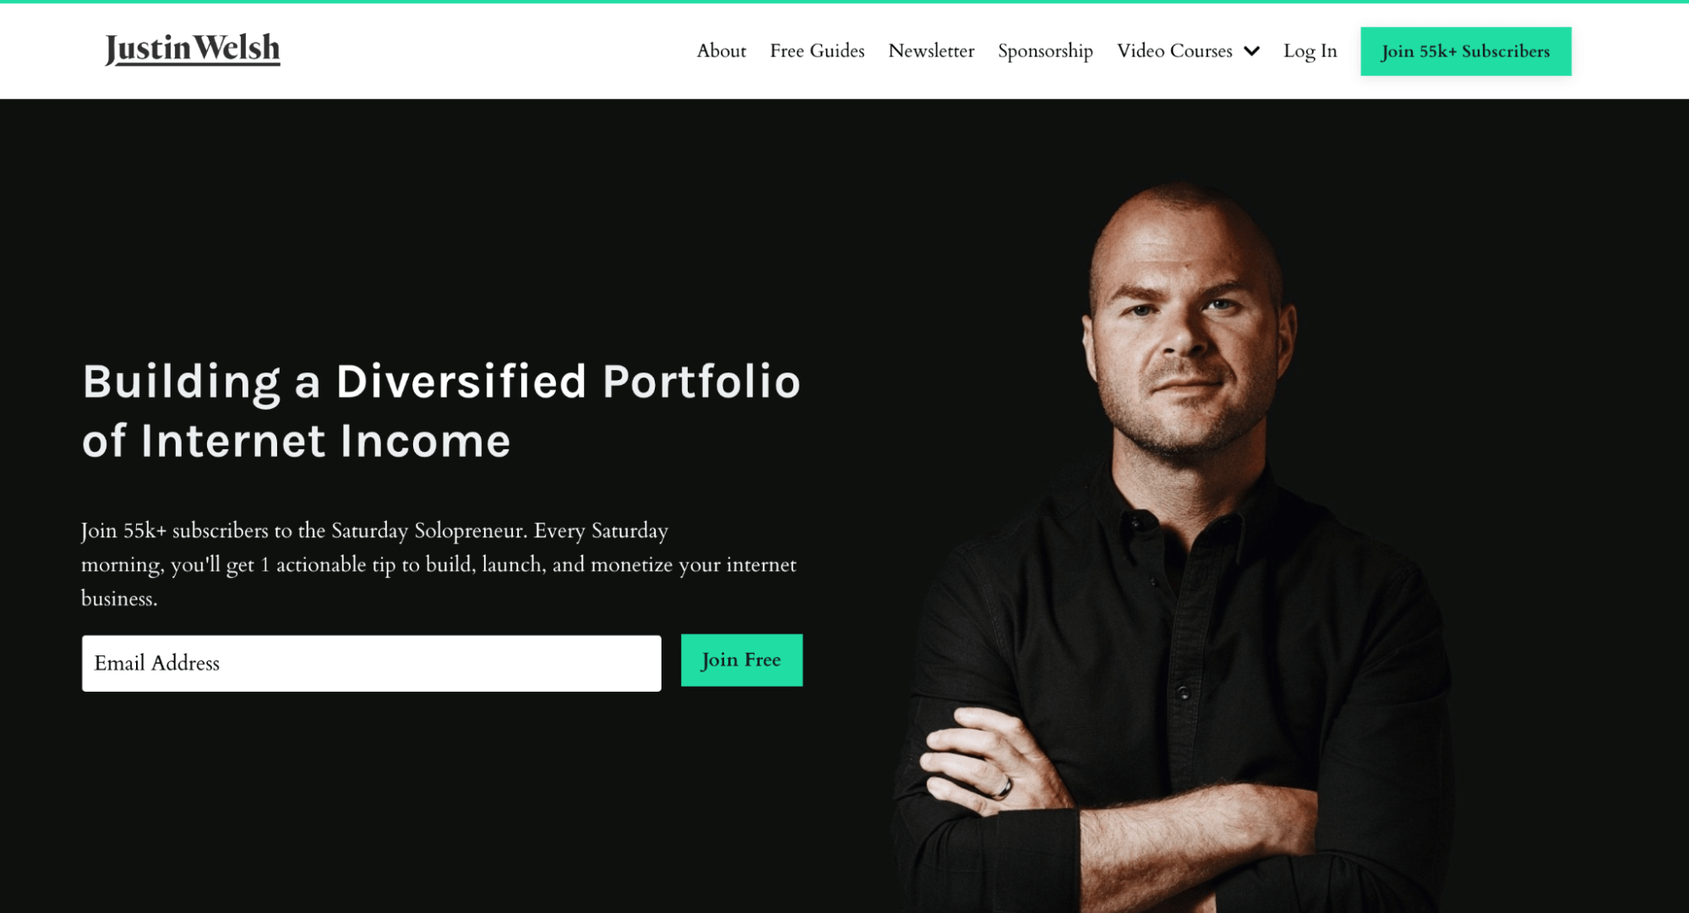Select the Email Address input field
Viewport: 1689px width, 913px height.
(x=371, y=662)
